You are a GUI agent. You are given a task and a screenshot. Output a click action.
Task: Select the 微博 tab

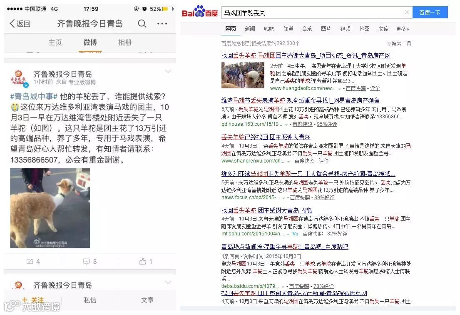90,42
